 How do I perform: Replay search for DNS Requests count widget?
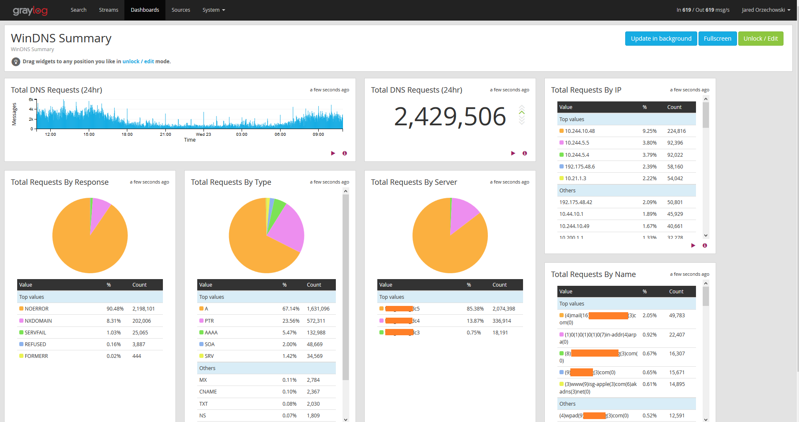(513, 153)
